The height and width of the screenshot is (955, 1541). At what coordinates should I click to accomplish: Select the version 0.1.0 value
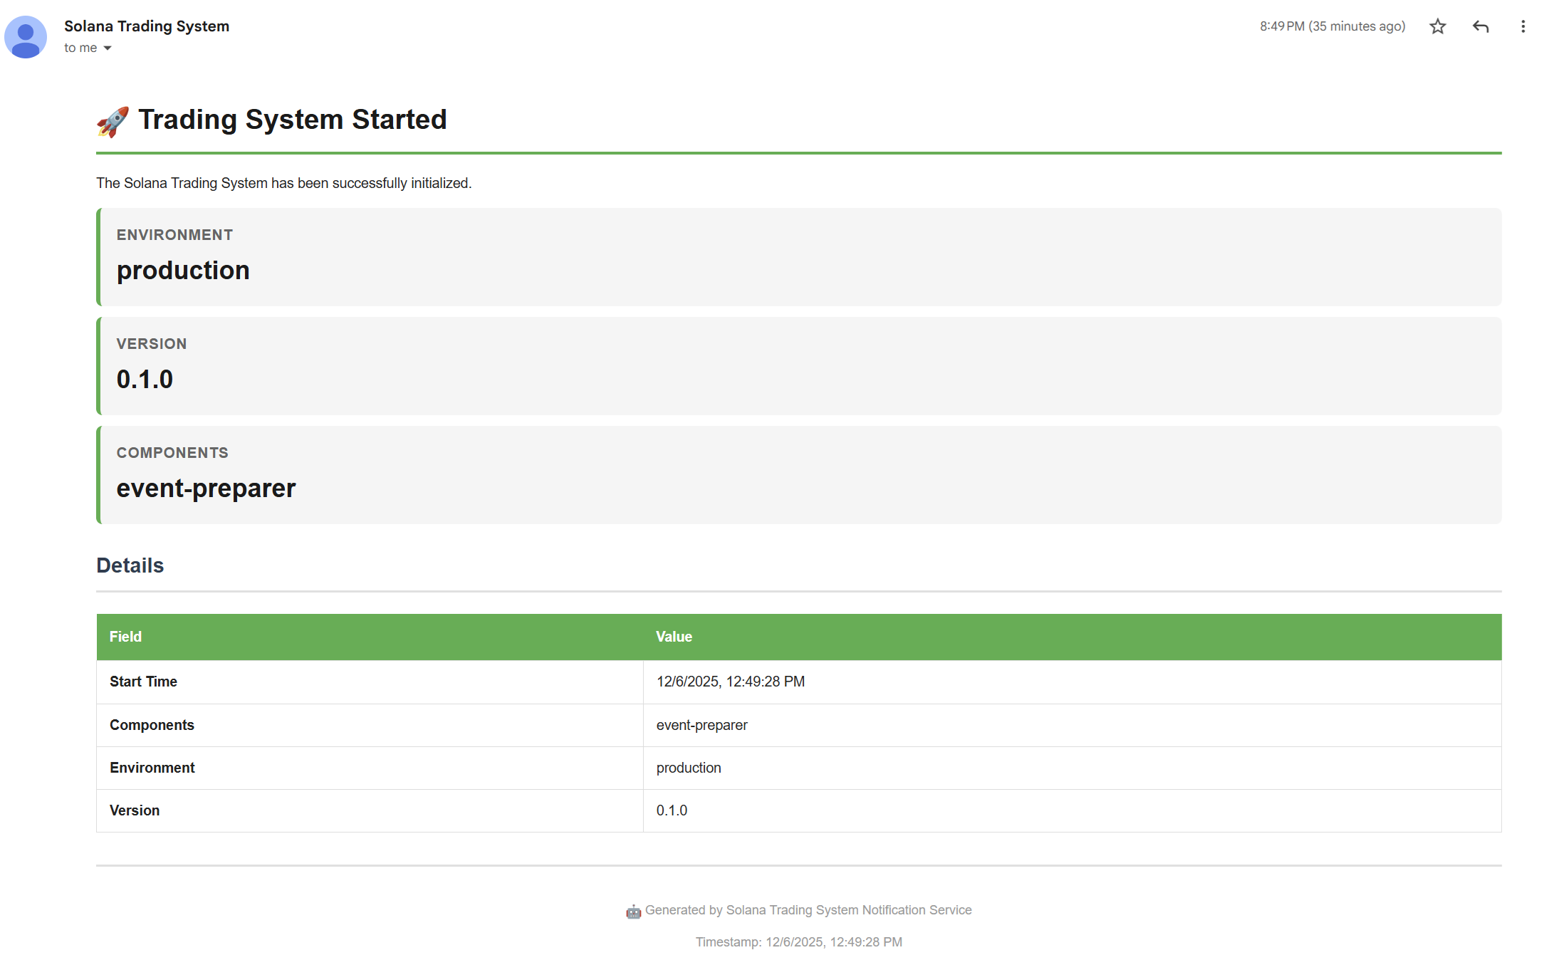[145, 379]
